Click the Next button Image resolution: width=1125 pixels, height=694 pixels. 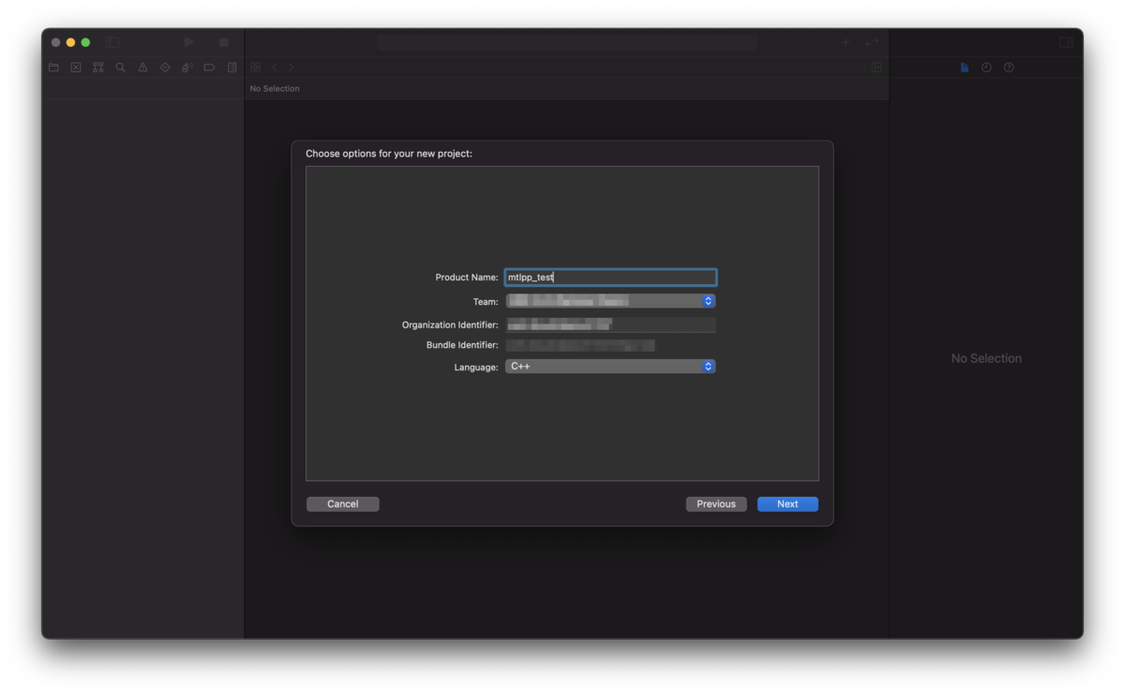tap(787, 505)
